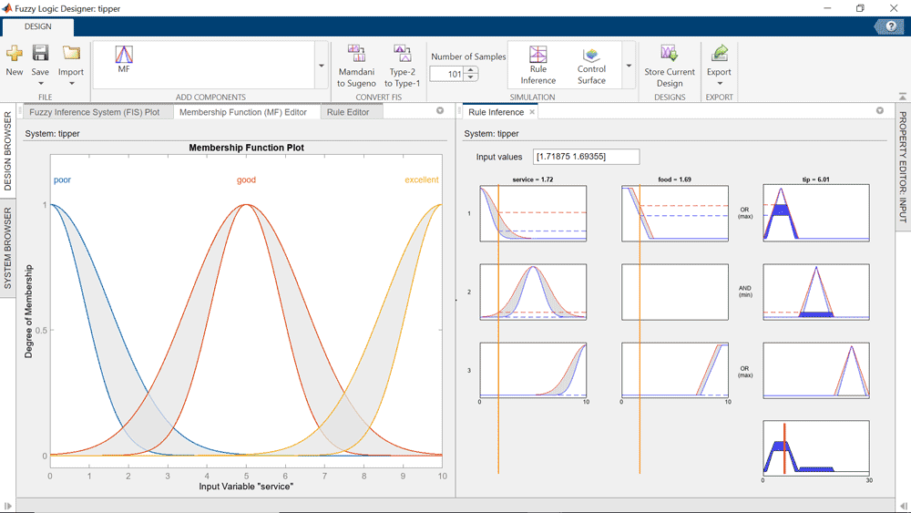Select the 'poor' membership function label

[x=62, y=180]
